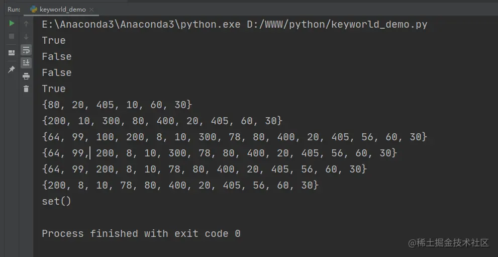Click the gray stop process icon

point(12,37)
